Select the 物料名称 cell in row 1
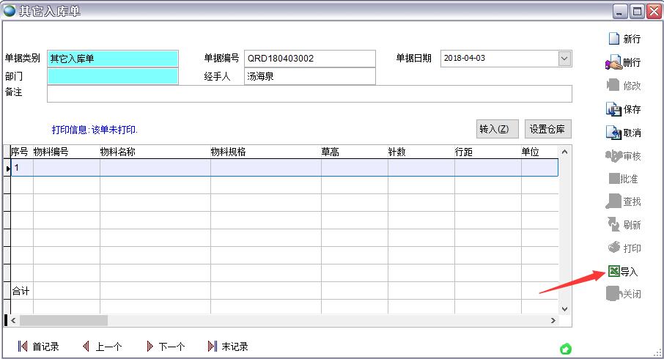The height and width of the screenshot is (359, 664). (x=155, y=168)
